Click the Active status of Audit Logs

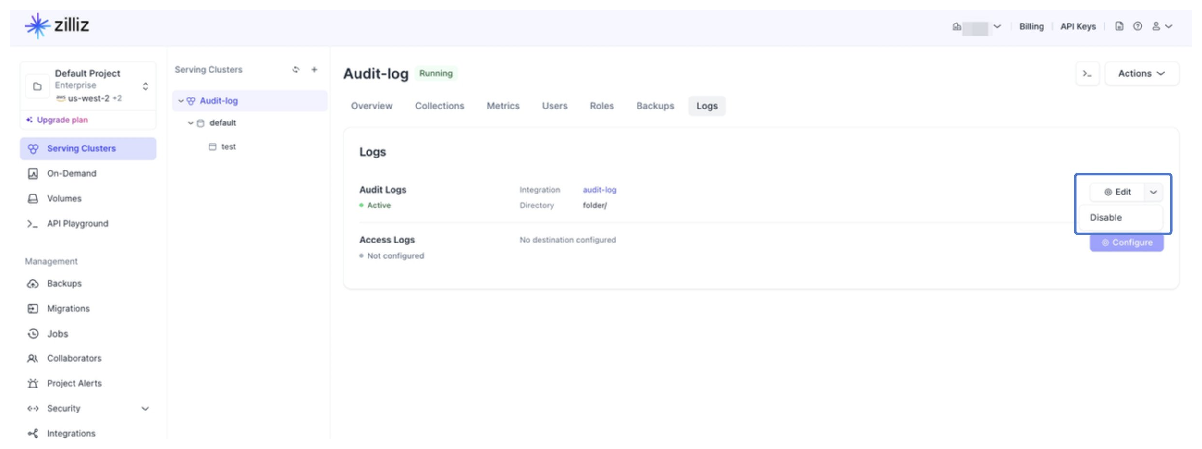(375, 206)
